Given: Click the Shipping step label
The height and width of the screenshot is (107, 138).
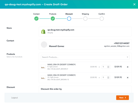Looking at the screenshot, I should pos(85,14).
